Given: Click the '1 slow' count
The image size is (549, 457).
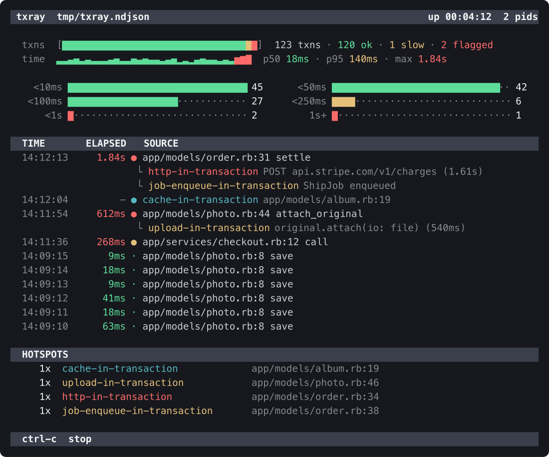Looking at the screenshot, I should [x=407, y=45].
